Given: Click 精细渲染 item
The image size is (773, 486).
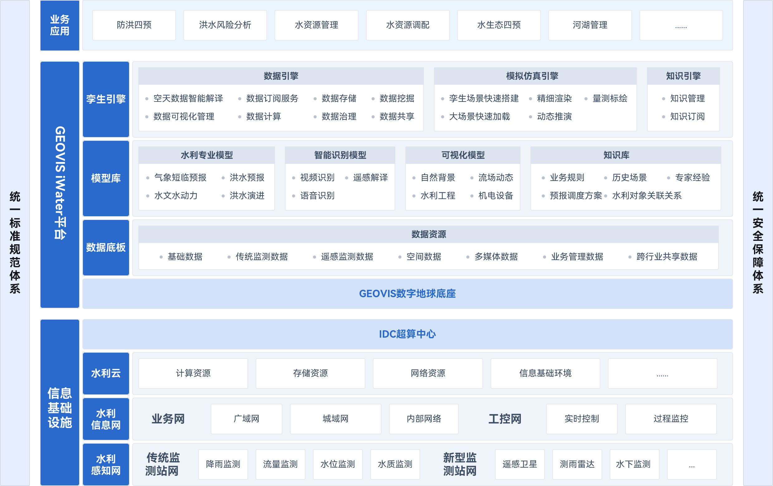Looking at the screenshot, I should (x=555, y=98).
